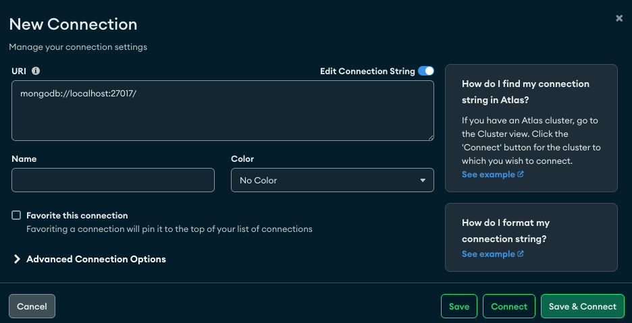Open the Color dropdown showing No Color

tap(332, 180)
